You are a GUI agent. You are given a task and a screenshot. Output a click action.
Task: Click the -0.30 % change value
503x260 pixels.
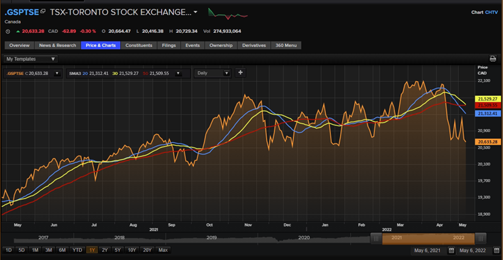point(88,31)
